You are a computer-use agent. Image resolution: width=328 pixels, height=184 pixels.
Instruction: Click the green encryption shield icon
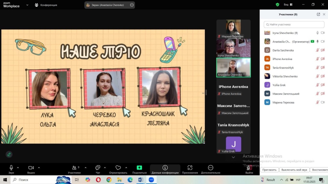[x=278, y=4]
